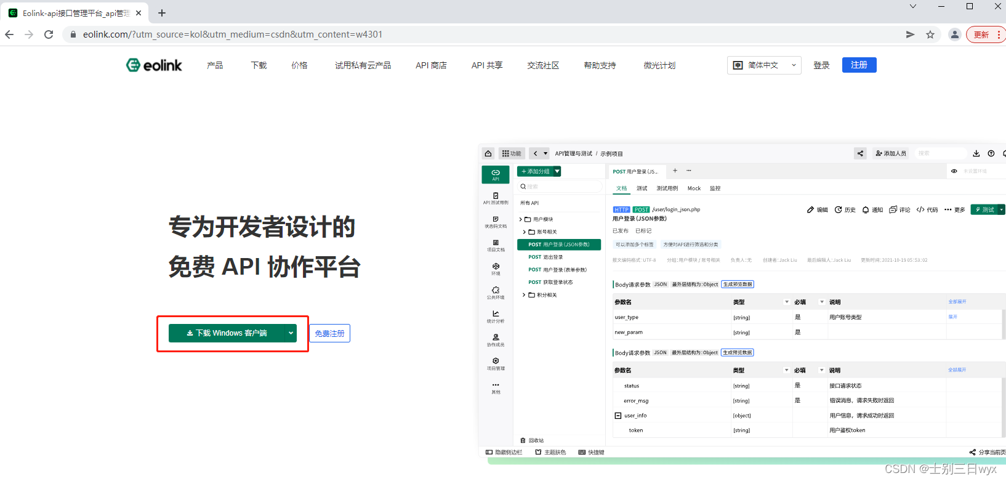1006x481 pixels.
Task: Click the 免费注册 button
Action: pyautogui.click(x=329, y=333)
